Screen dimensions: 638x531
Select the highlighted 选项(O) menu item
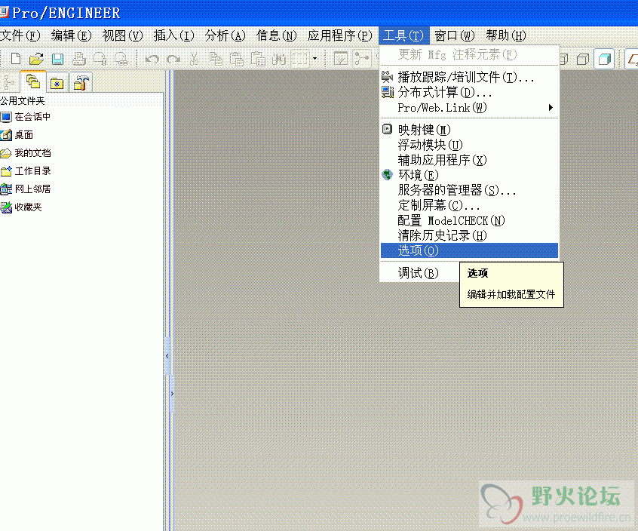pyautogui.click(x=469, y=250)
